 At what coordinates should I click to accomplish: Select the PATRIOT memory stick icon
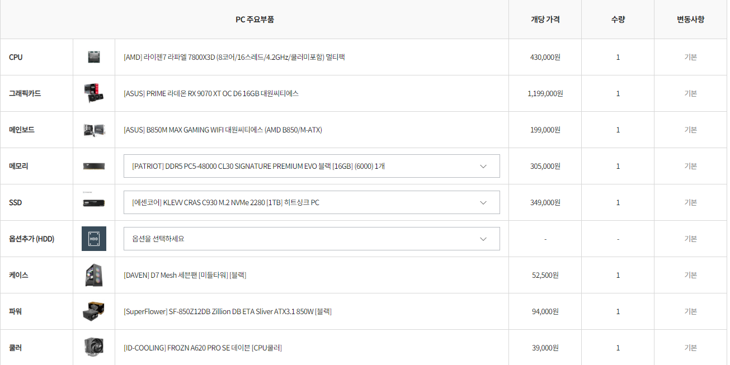pyautogui.click(x=93, y=166)
